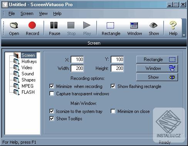Click the Video tree icon
The image size is (188, 146).
tap(17, 68)
